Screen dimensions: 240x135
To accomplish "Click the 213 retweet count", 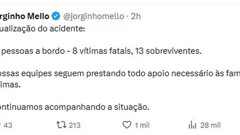I will click(x=75, y=125).
